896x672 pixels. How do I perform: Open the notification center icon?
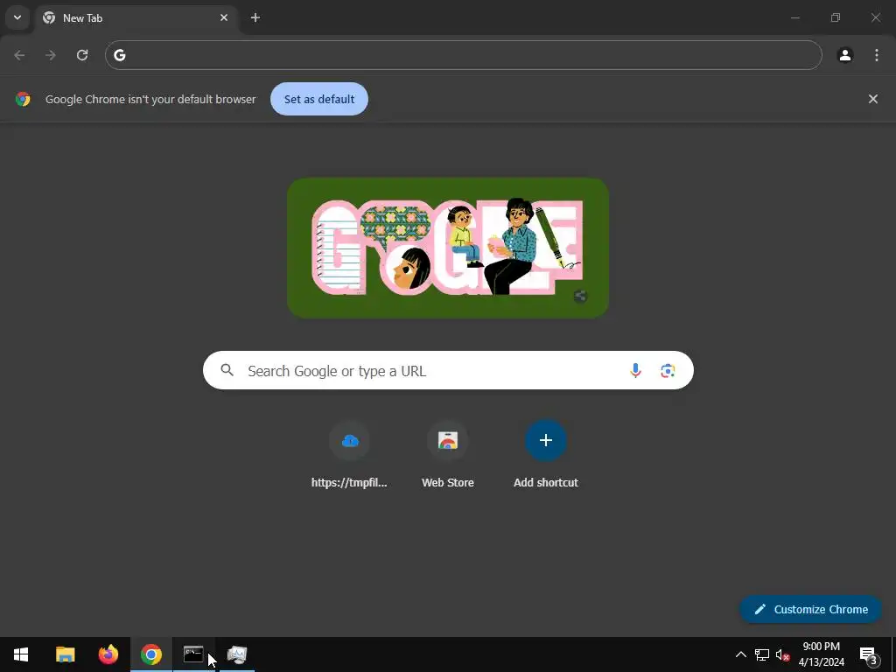pyautogui.click(x=868, y=654)
